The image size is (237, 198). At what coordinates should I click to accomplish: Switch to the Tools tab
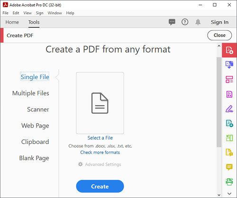tap(34, 22)
